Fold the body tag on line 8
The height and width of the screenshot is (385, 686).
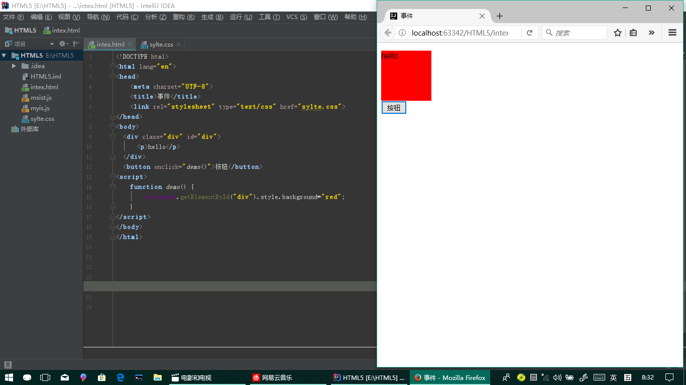113,127
